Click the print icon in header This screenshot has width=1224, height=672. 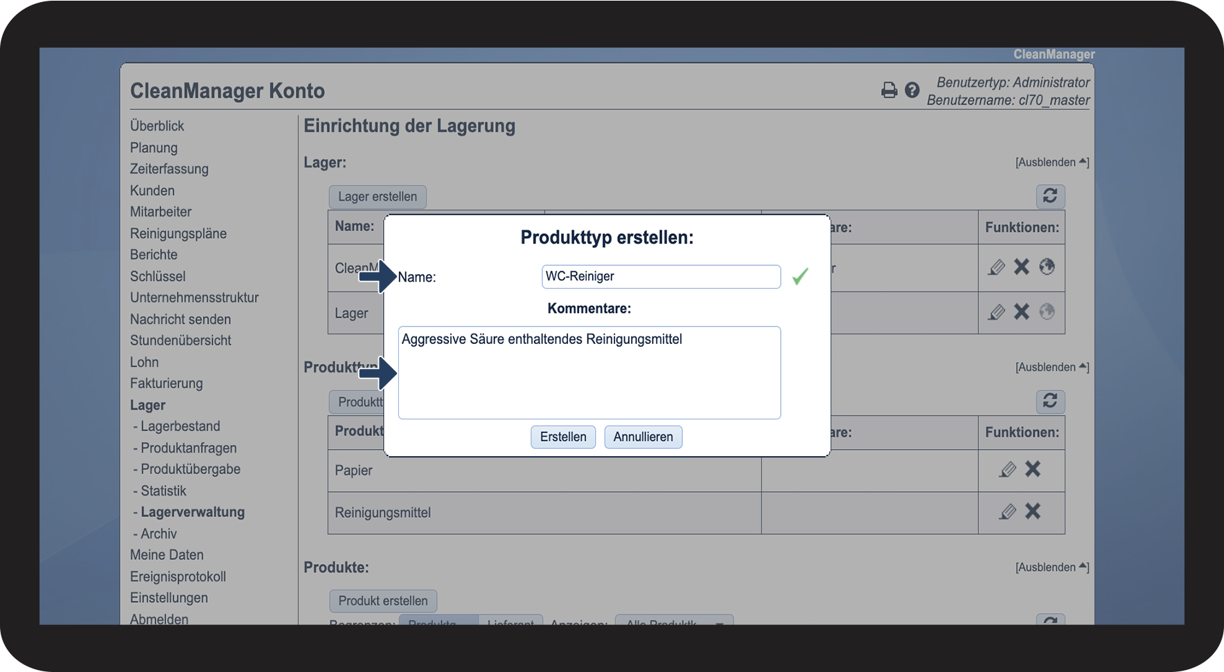tap(889, 91)
